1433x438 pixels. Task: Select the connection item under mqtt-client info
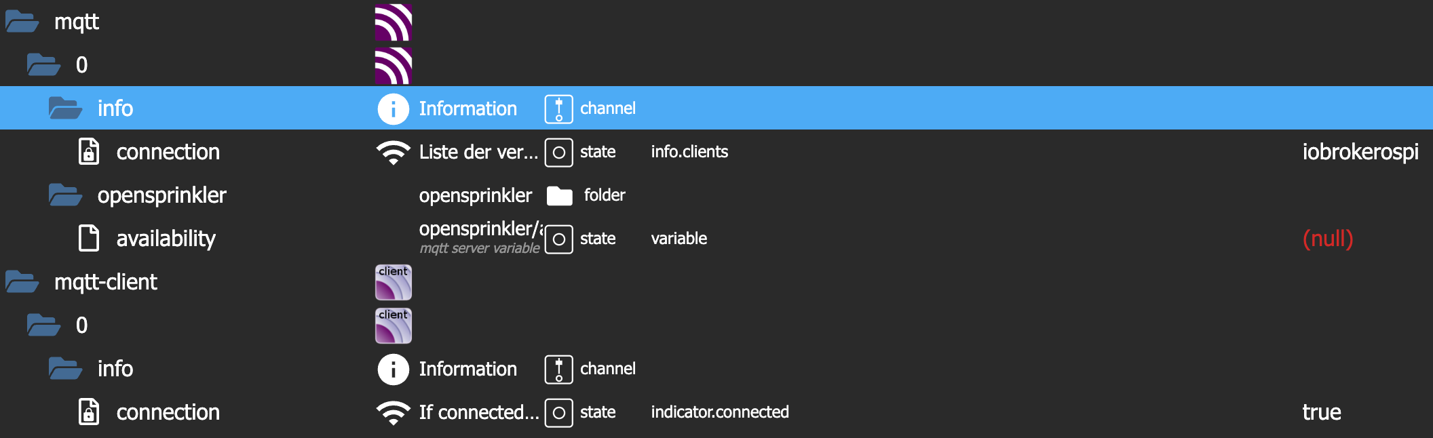168,412
